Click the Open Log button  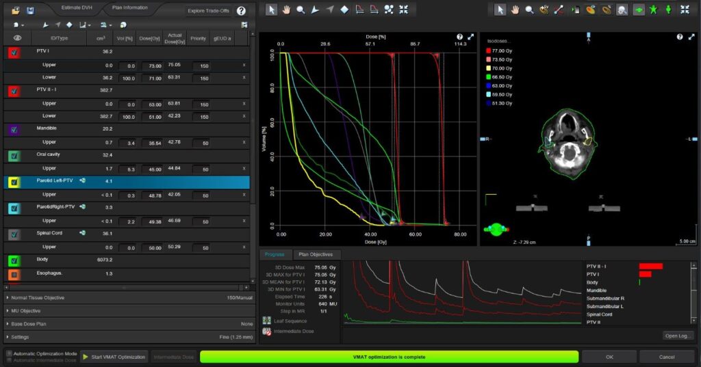click(x=678, y=336)
